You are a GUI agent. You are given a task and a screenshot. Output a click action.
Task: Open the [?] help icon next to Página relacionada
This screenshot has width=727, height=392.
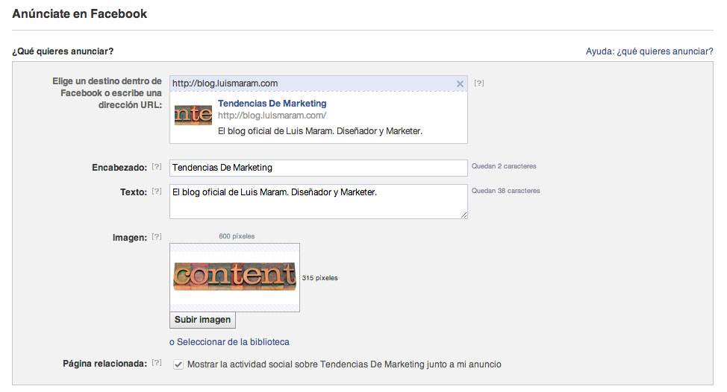click(x=157, y=364)
